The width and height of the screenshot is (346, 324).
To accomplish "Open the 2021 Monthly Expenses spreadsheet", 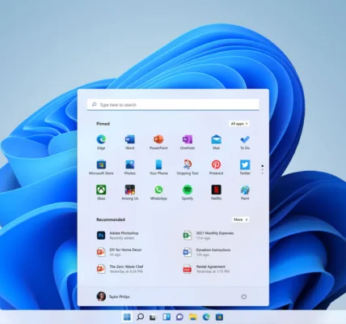I will (209, 236).
